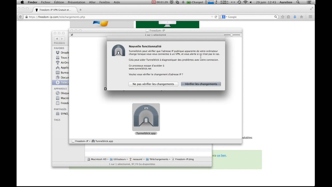332x187 pixels.
Task: Click the date and time 29 juin 12:43
Action: pos(266,2)
